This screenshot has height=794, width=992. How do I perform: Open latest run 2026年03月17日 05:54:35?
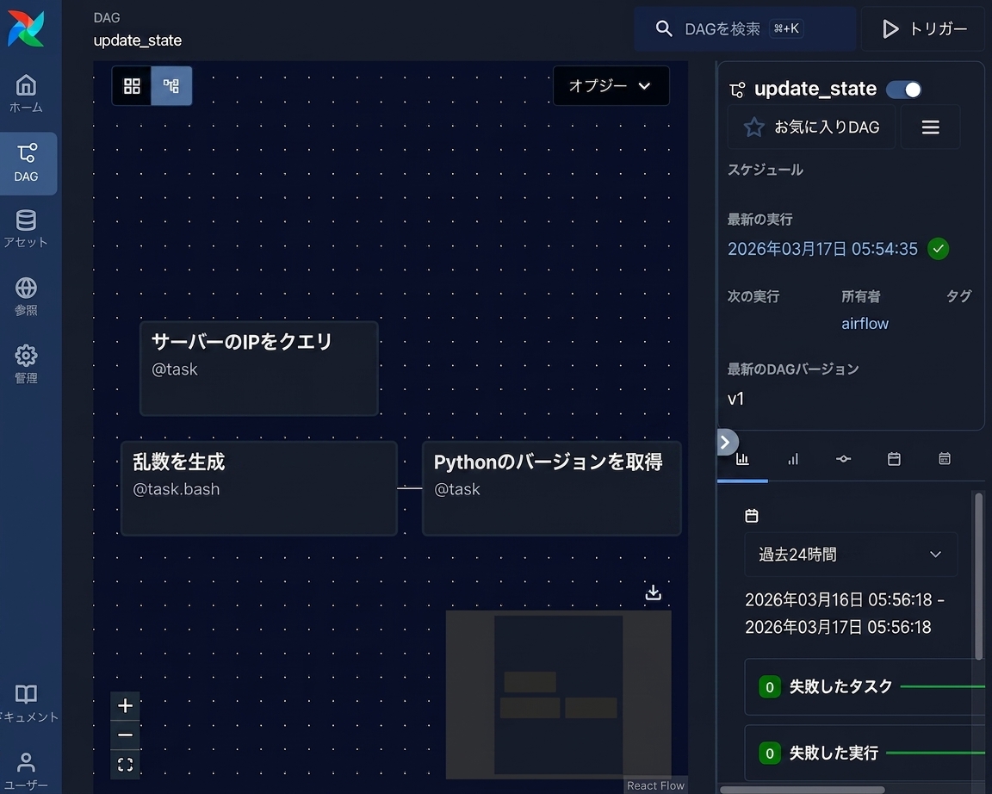[822, 249]
